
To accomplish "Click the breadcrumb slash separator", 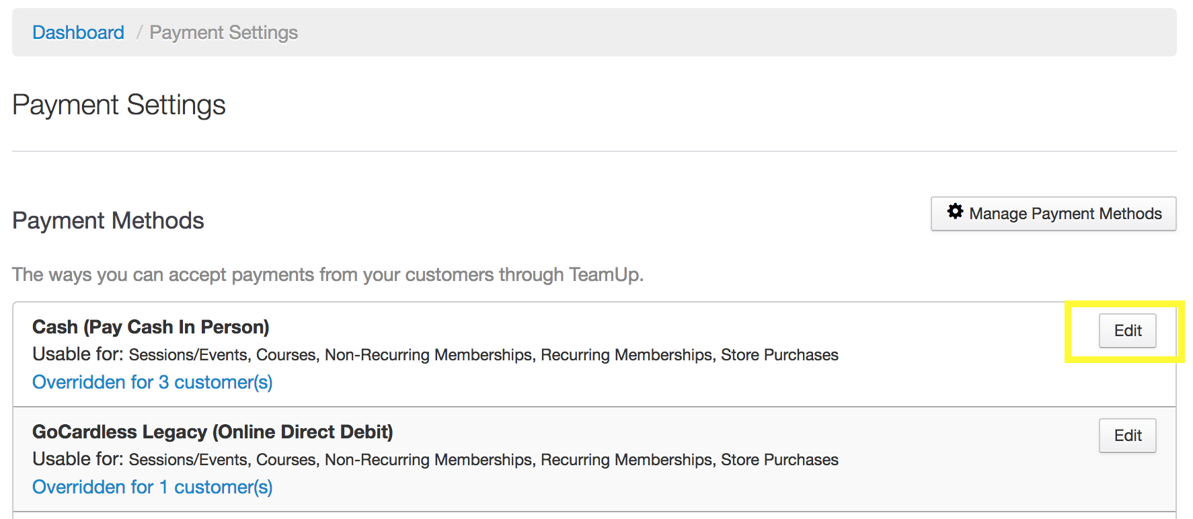I will [139, 32].
